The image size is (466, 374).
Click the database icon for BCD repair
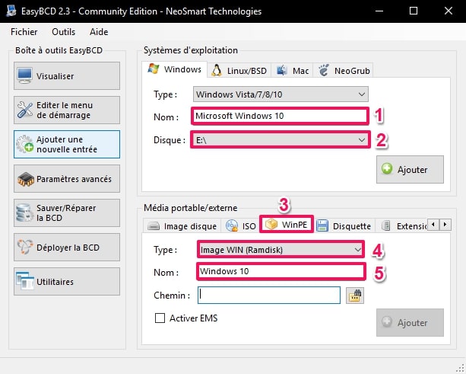point(24,213)
